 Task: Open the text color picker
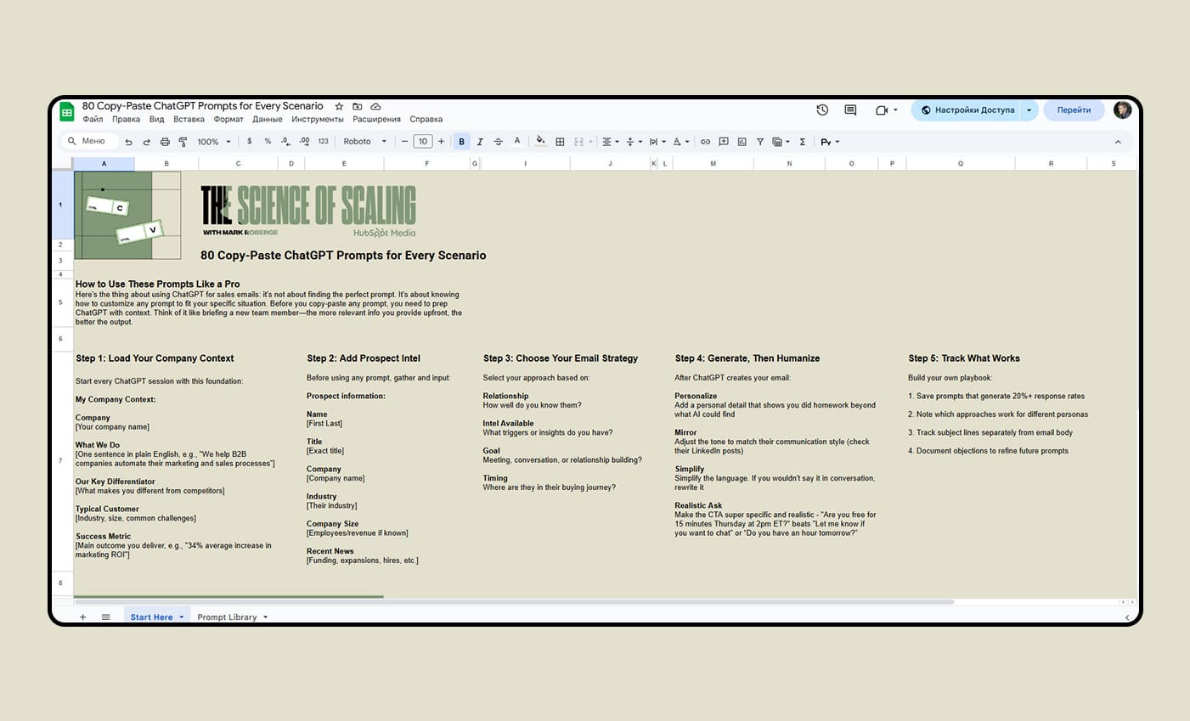click(516, 142)
